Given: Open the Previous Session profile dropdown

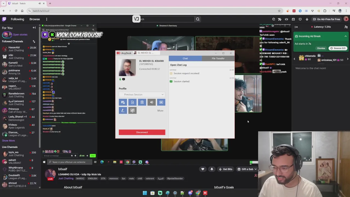Looking at the screenshot, I should pyautogui.click(x=142, y=94).
